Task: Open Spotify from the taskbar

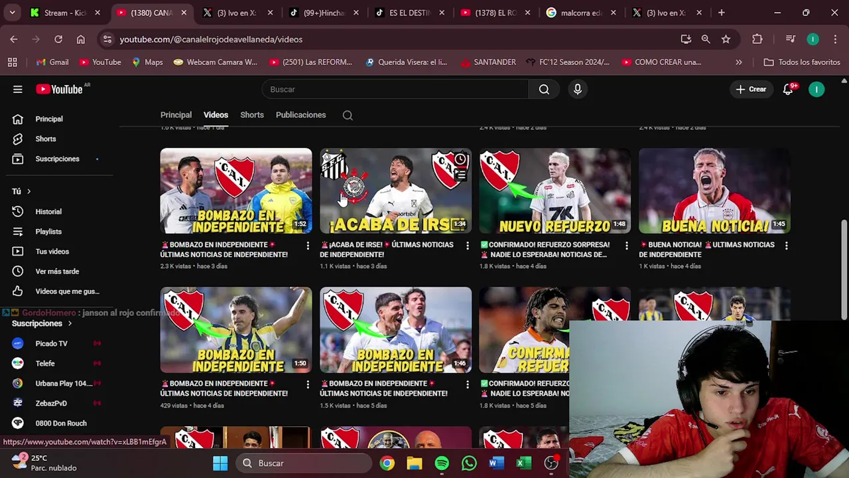Action: tap(442, 463)
